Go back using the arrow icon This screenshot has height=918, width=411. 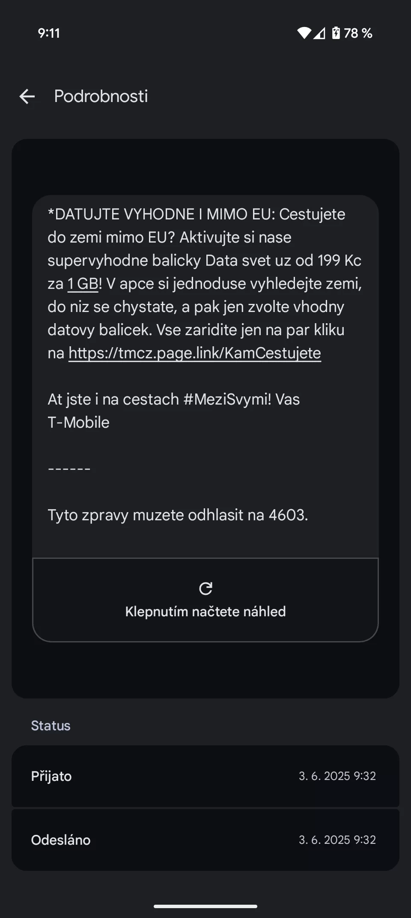(27, 96)
